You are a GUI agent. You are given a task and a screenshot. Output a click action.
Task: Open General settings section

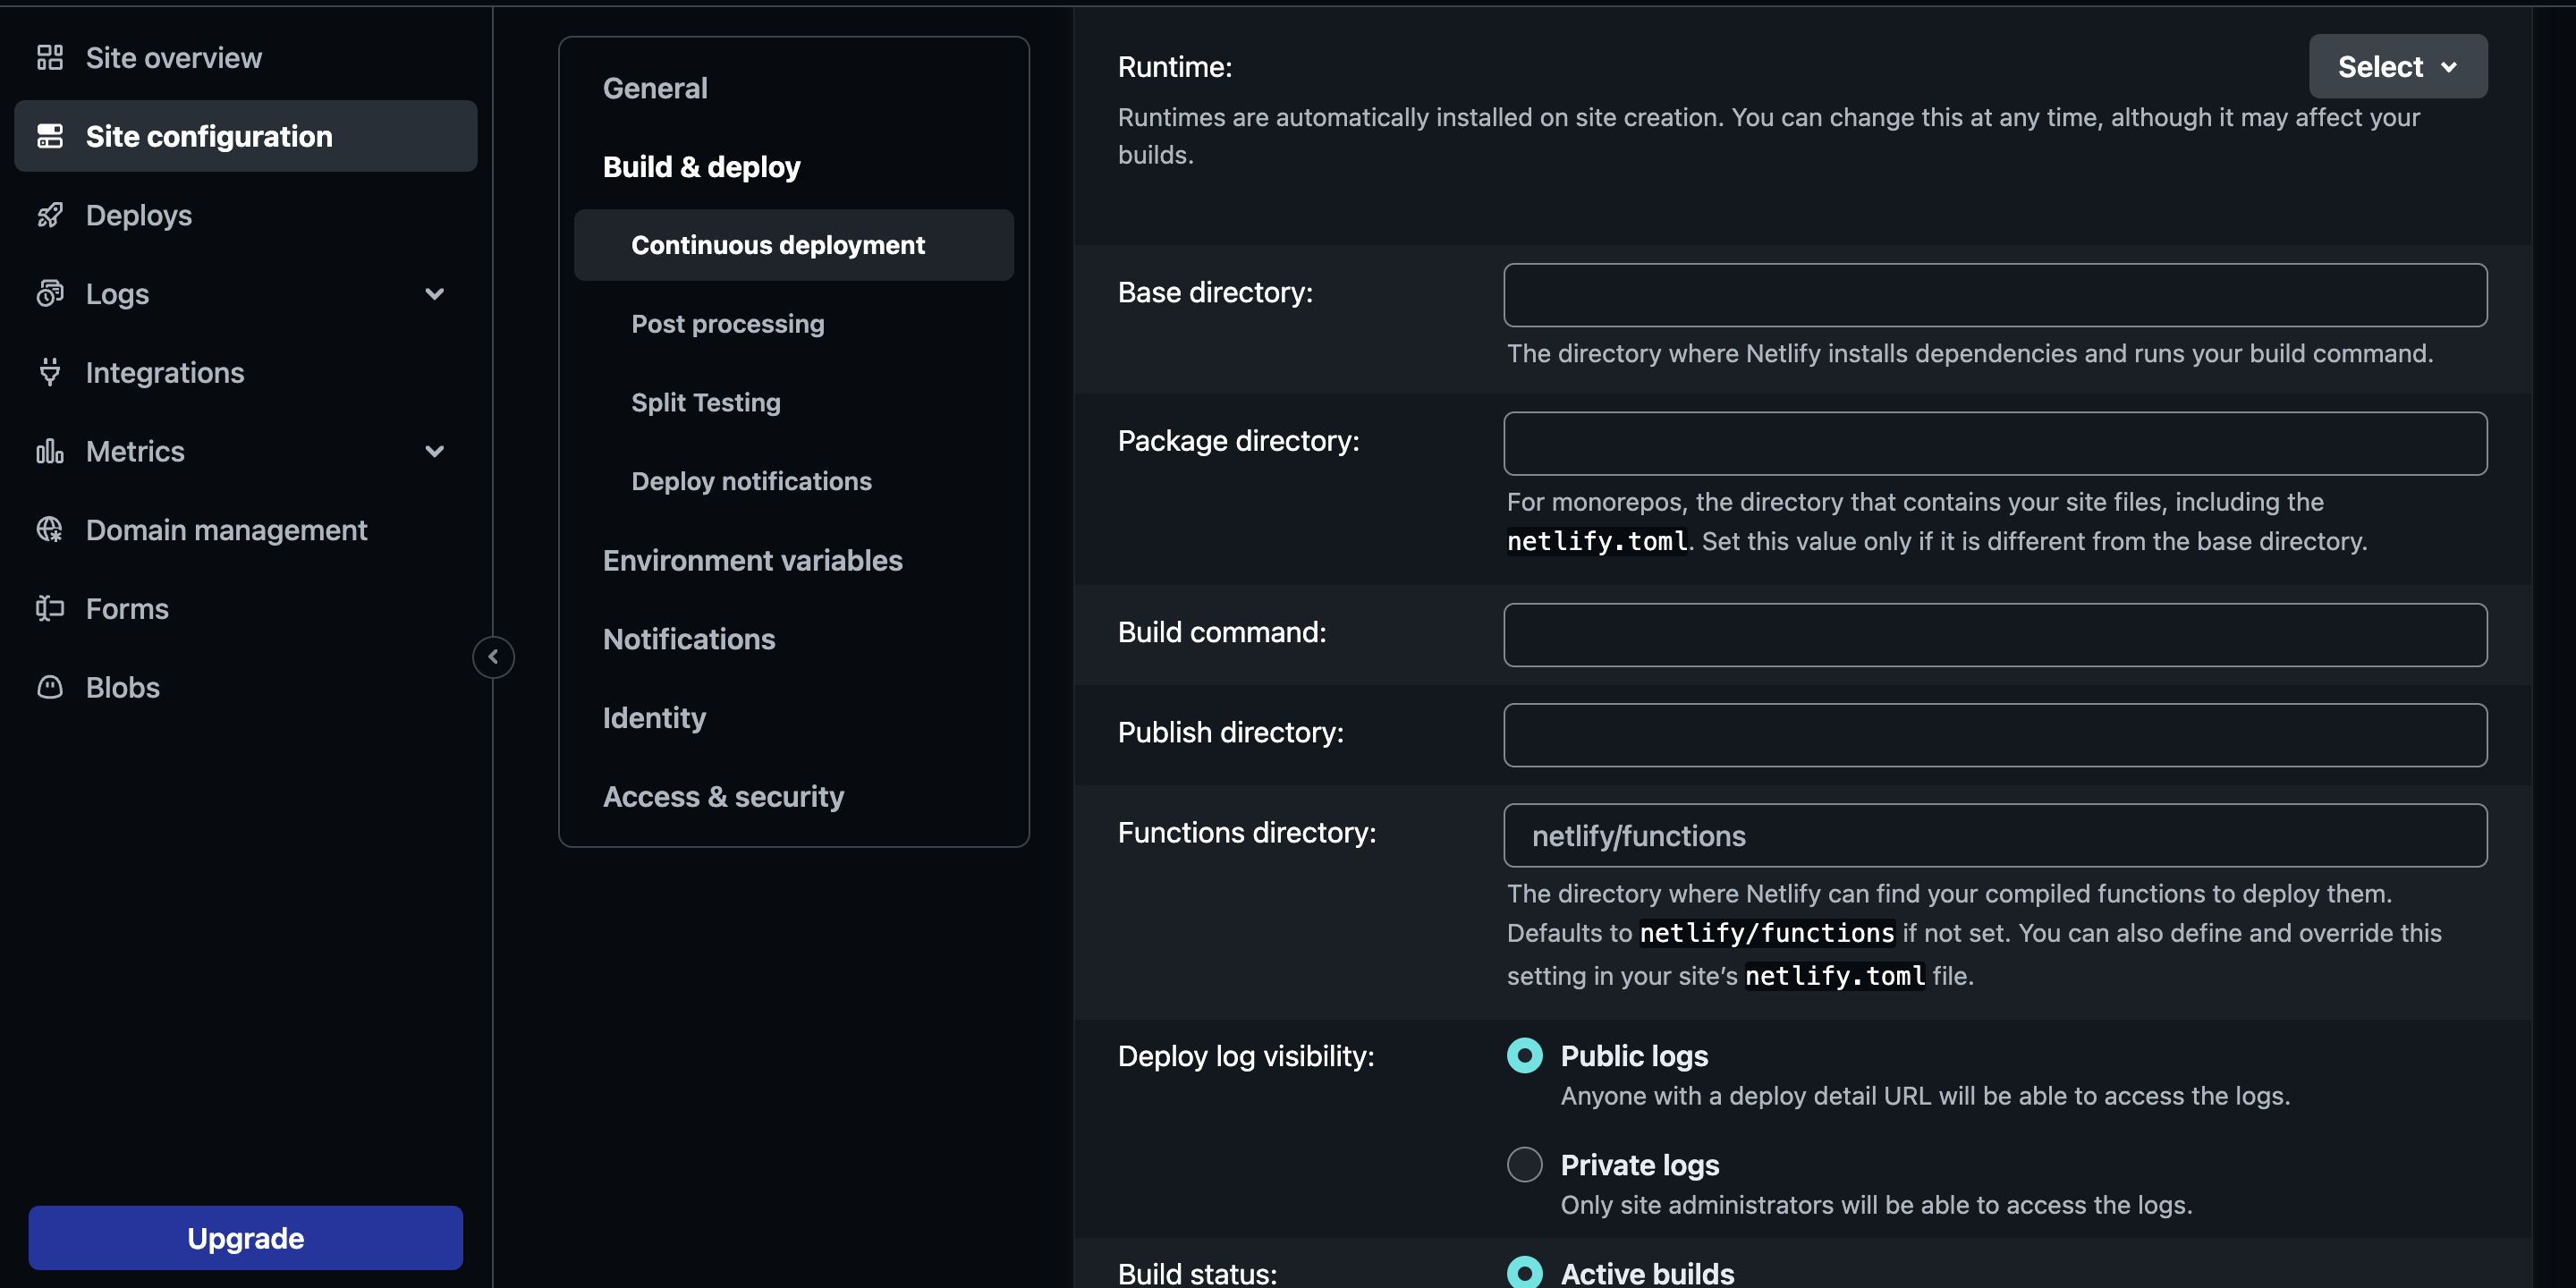point(655,88)
